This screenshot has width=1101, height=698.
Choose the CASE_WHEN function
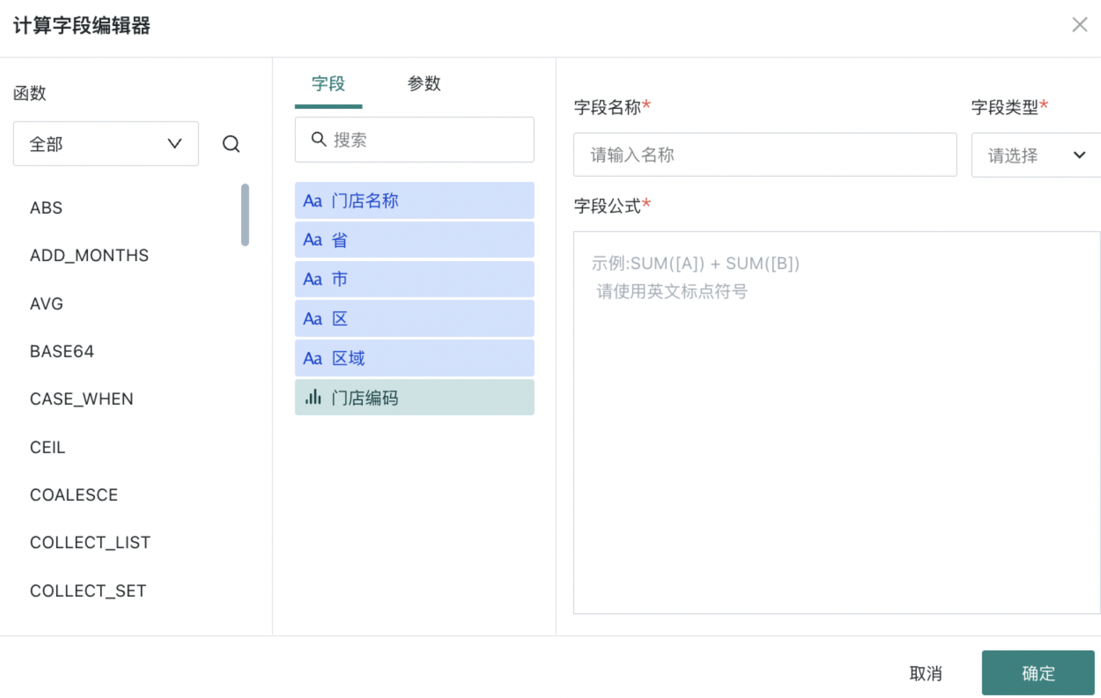[81, 399]
